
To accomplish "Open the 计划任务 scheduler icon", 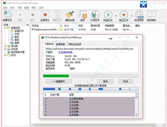I will tap(95, 15).
